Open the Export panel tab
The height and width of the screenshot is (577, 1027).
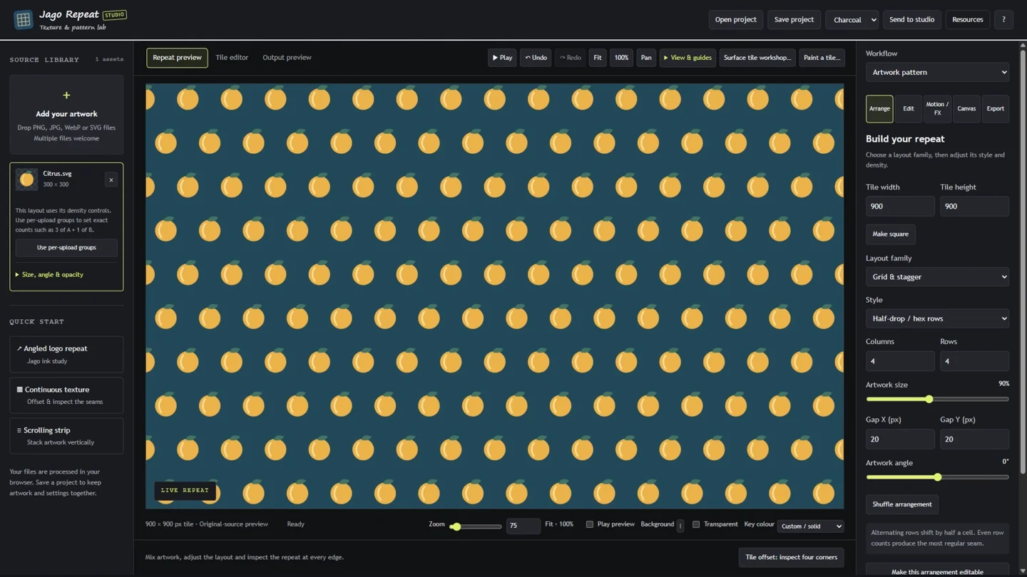[x=995, y=109]
